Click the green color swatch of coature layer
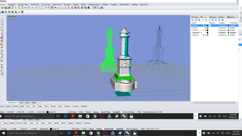242x136 pixels. (207, 28)
